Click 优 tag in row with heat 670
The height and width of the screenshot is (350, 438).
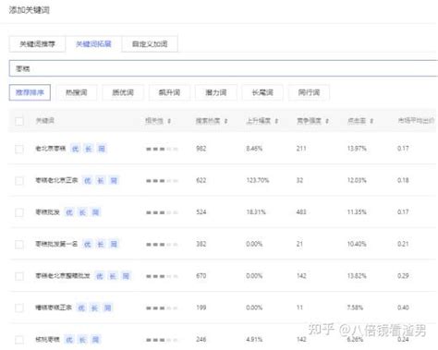click(100, 276)
